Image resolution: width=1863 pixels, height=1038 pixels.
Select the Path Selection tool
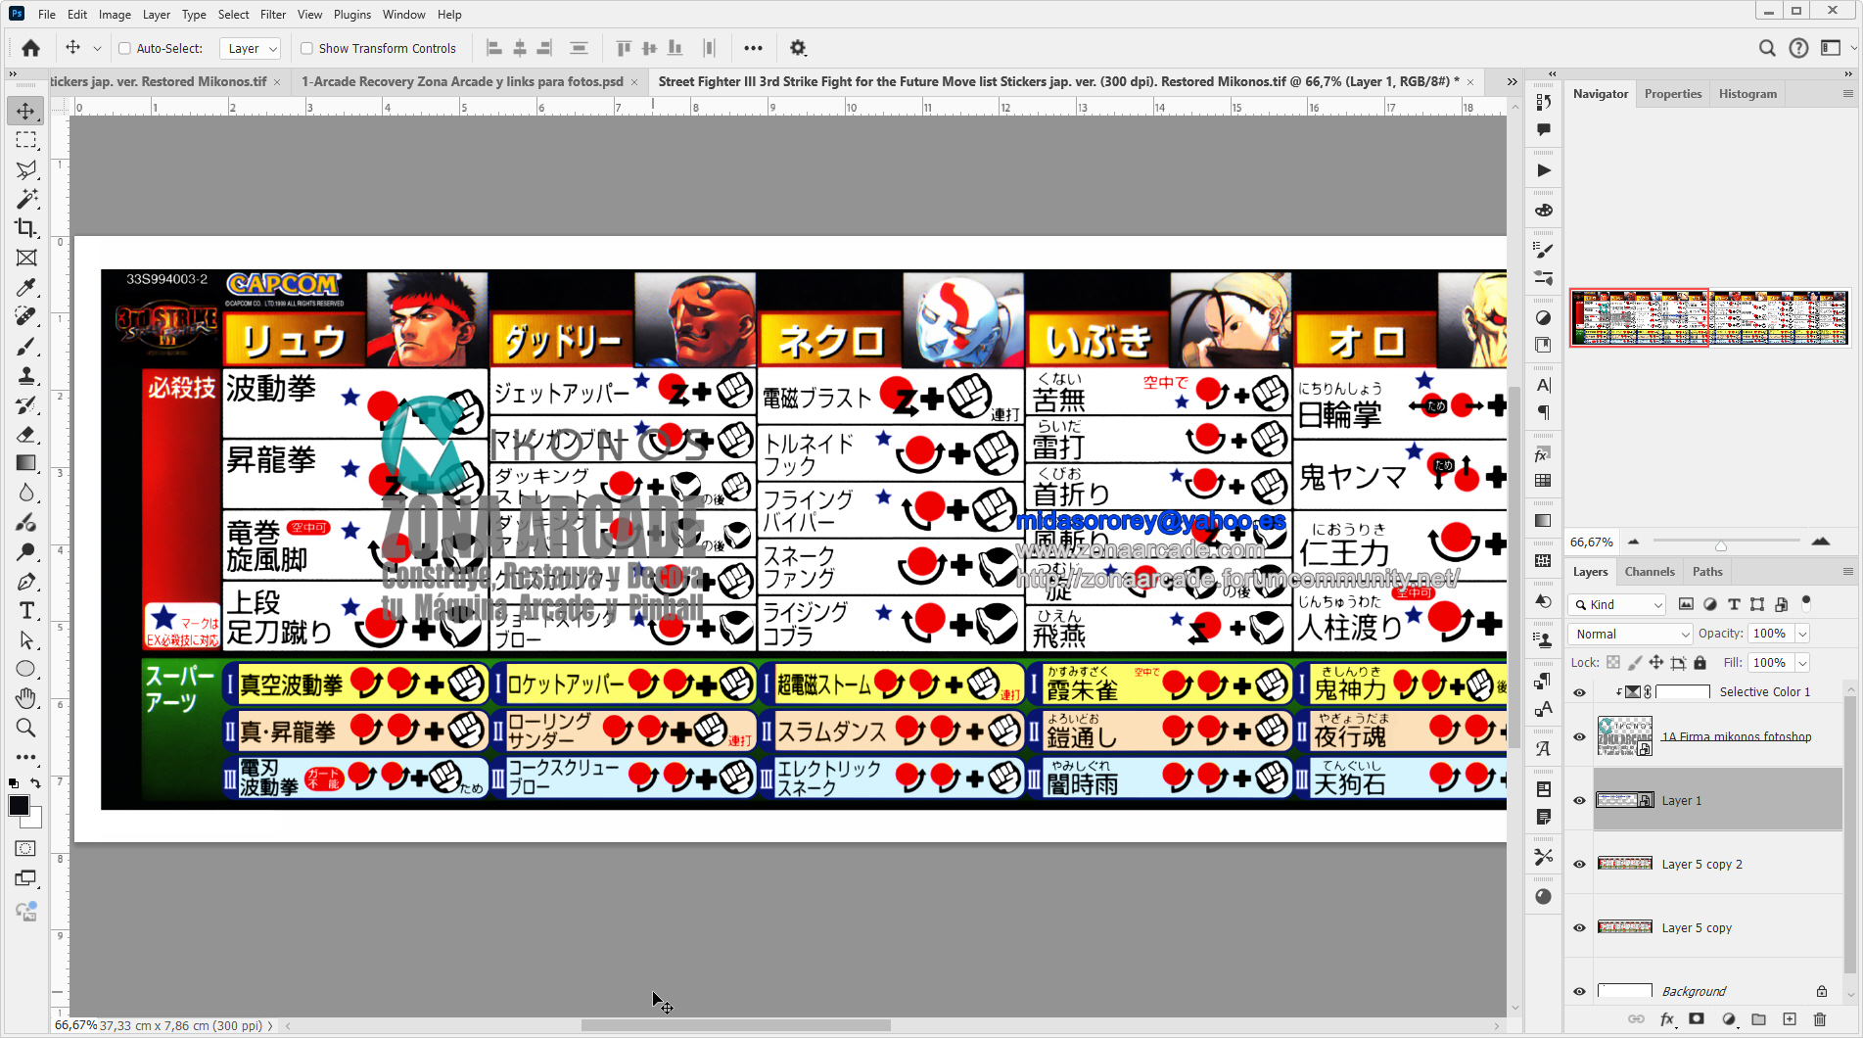coord(26,639)
